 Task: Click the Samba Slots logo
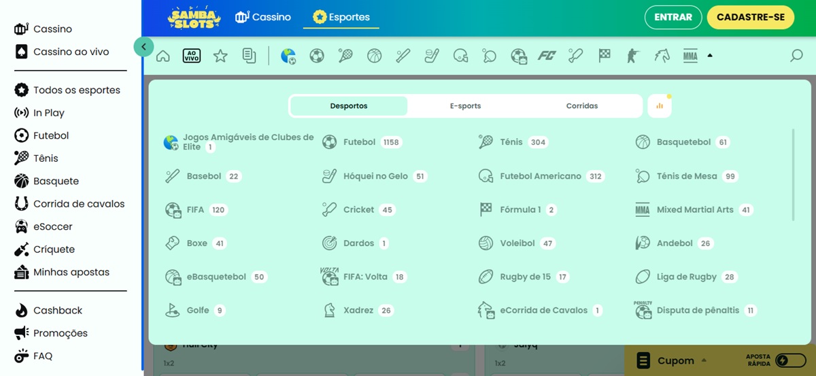194,17
